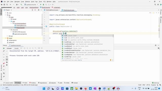Switch to Debugger tab in Debug panel
Screen dimensions: 162x91
[9, 48]
